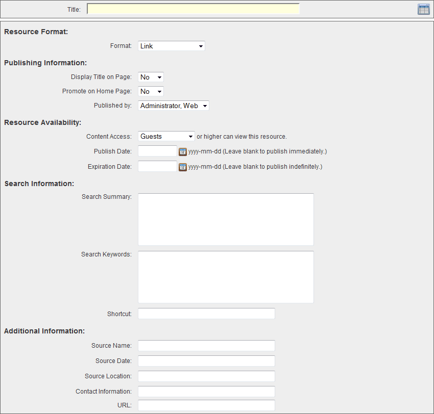Open the calendar picker for Expiration Date
This screenshot has width=434, height=414.
[183, 166]
